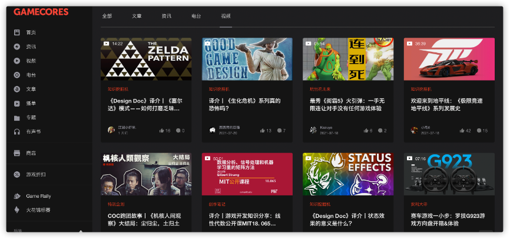Click avatar of author 江湖小虾米
The width and height of the screenshot is (510, 239).
tap(111, 130)
